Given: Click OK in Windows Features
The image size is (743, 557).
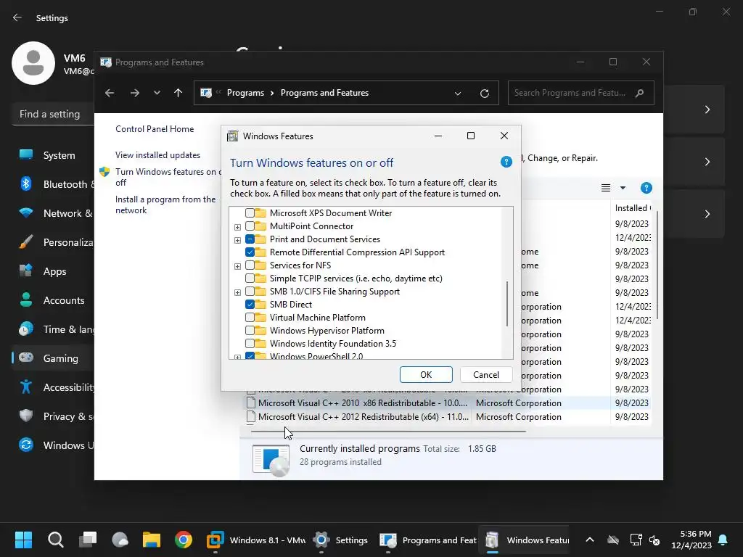Looking at the screenshot, I should (426, 375).
